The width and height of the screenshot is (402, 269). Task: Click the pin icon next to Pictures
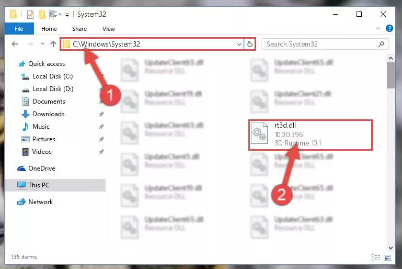pos(101,139)
